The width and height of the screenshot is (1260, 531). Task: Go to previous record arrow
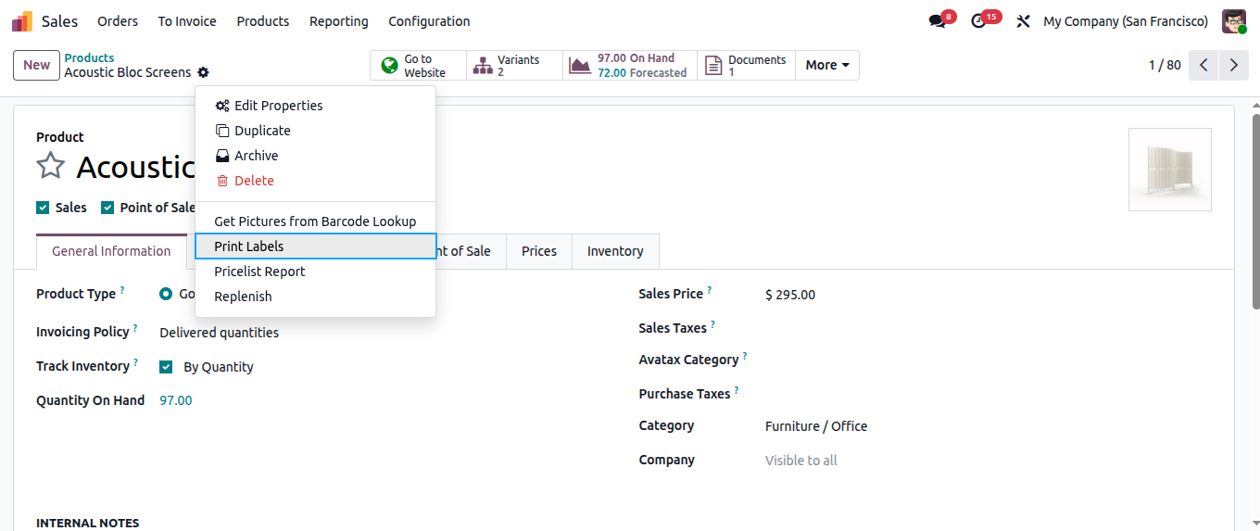pos(1203,65)
